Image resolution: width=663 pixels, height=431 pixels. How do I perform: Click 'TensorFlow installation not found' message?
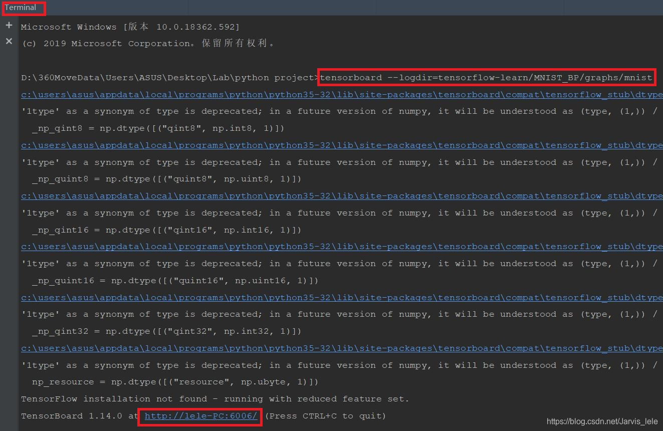point(215,399)
